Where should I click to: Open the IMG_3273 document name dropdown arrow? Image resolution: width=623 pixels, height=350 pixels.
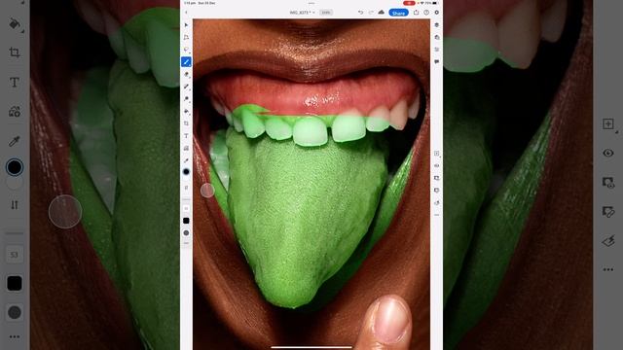point(313,13)
